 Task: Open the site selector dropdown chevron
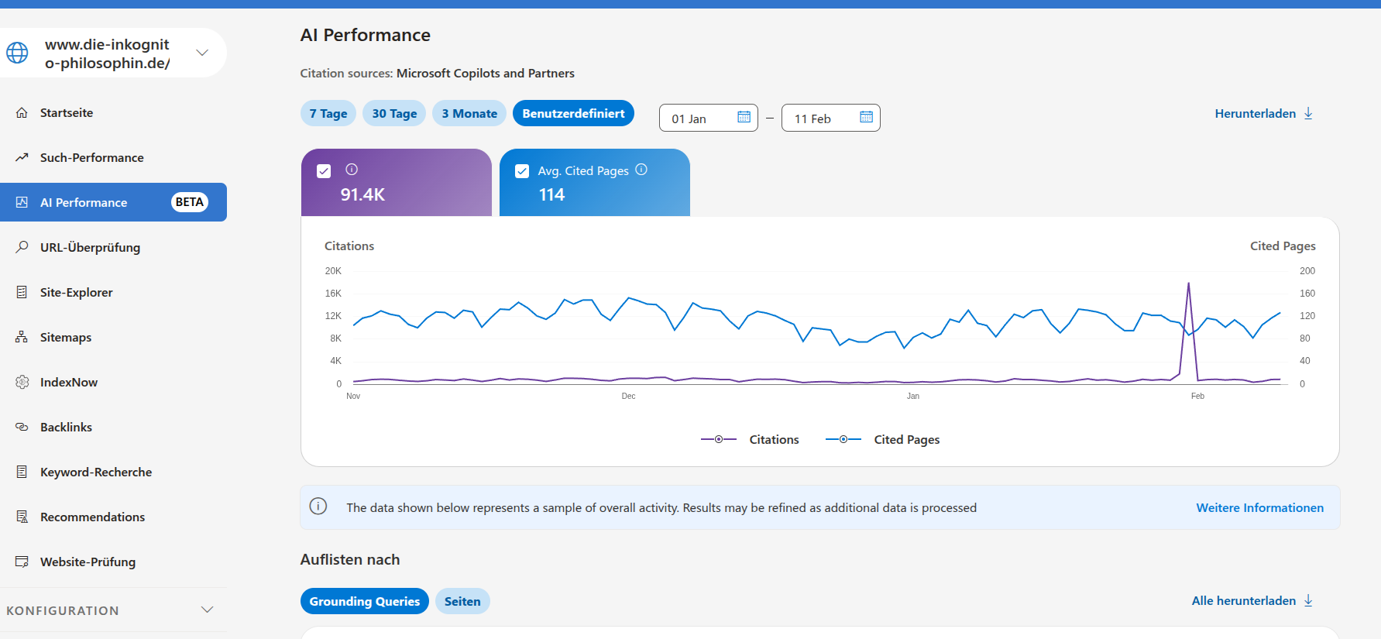click(x=202, y=53)
